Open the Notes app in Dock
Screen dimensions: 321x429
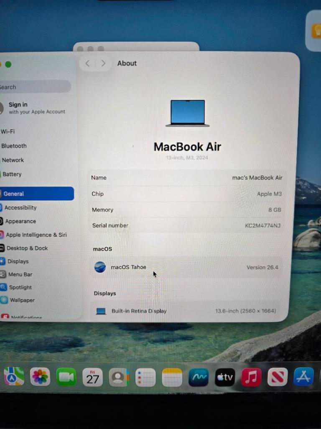172,377
